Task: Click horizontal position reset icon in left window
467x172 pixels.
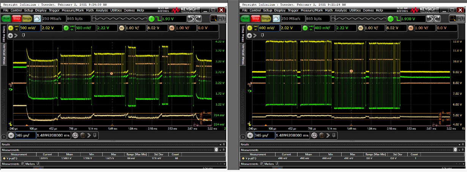Action: coord(75,136)
